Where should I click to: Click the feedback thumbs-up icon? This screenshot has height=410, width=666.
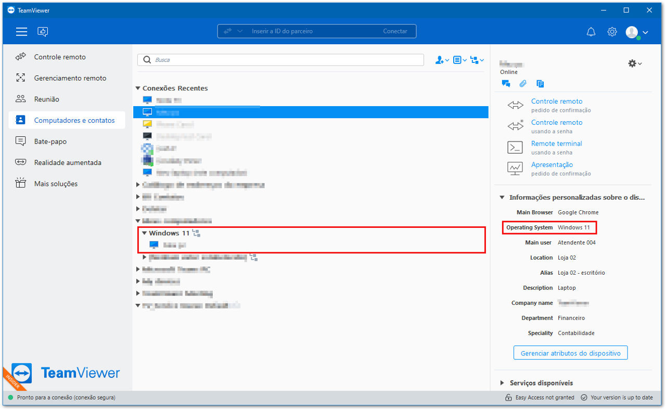(x=43, y=32)
